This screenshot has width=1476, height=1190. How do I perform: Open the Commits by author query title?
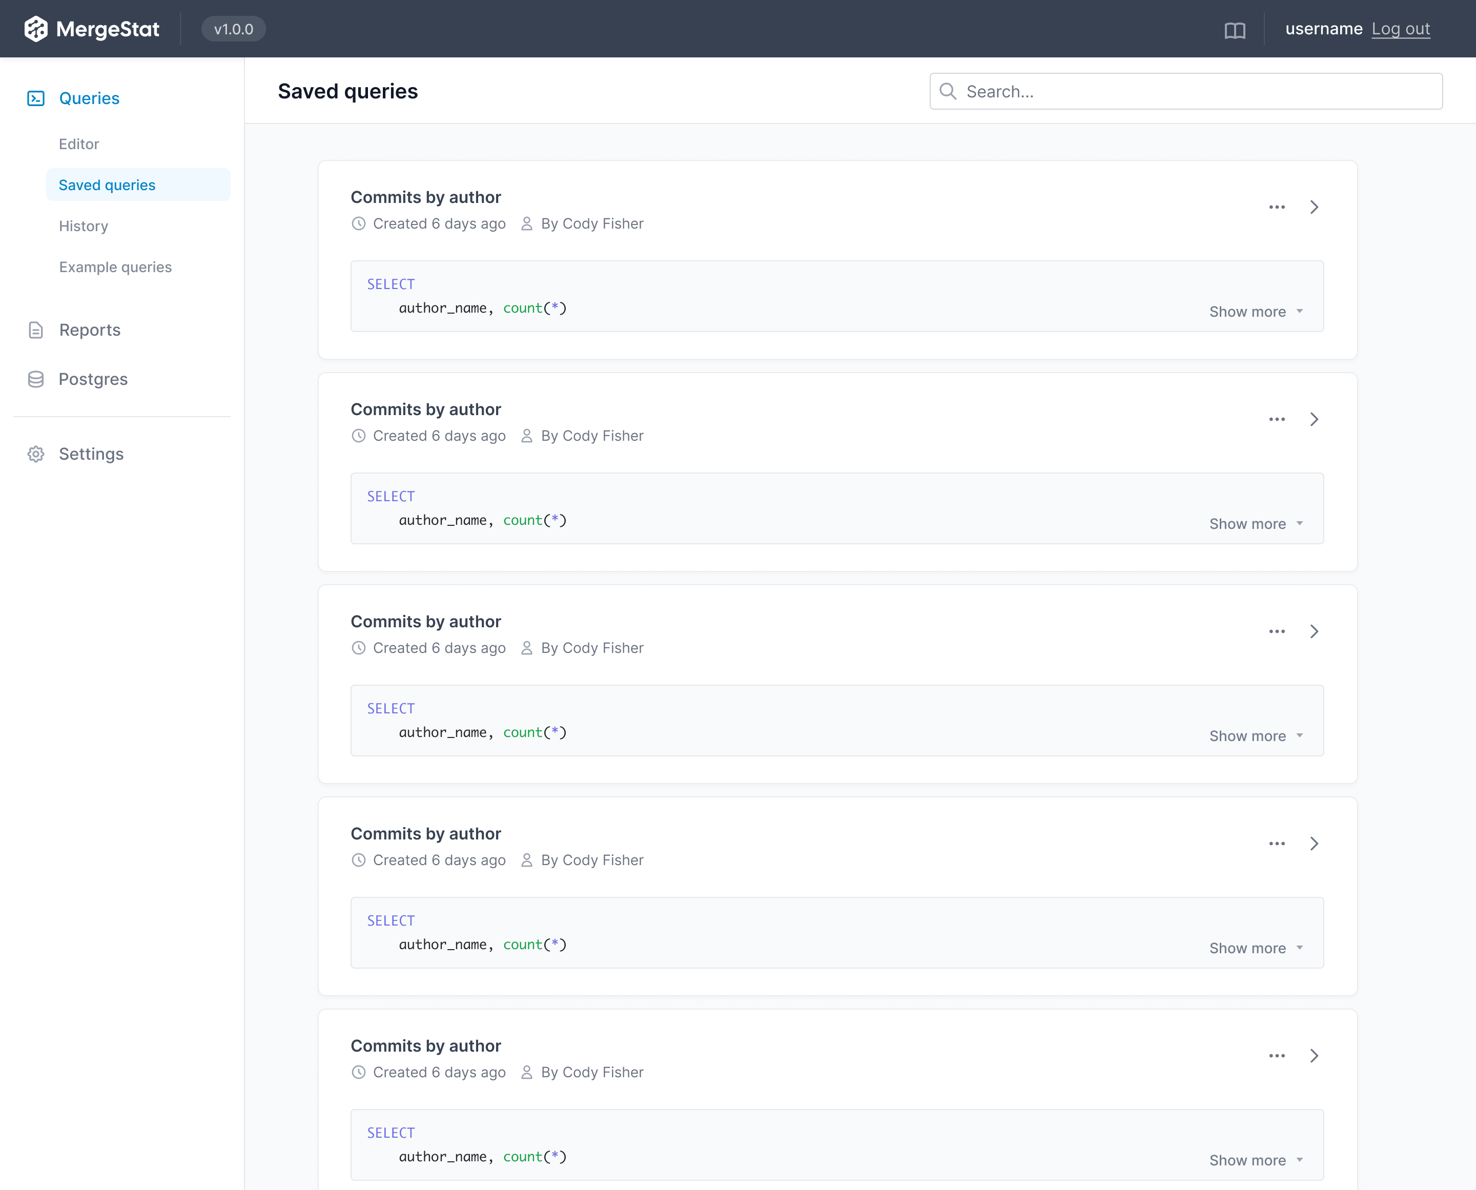click(x=426, y=197)
